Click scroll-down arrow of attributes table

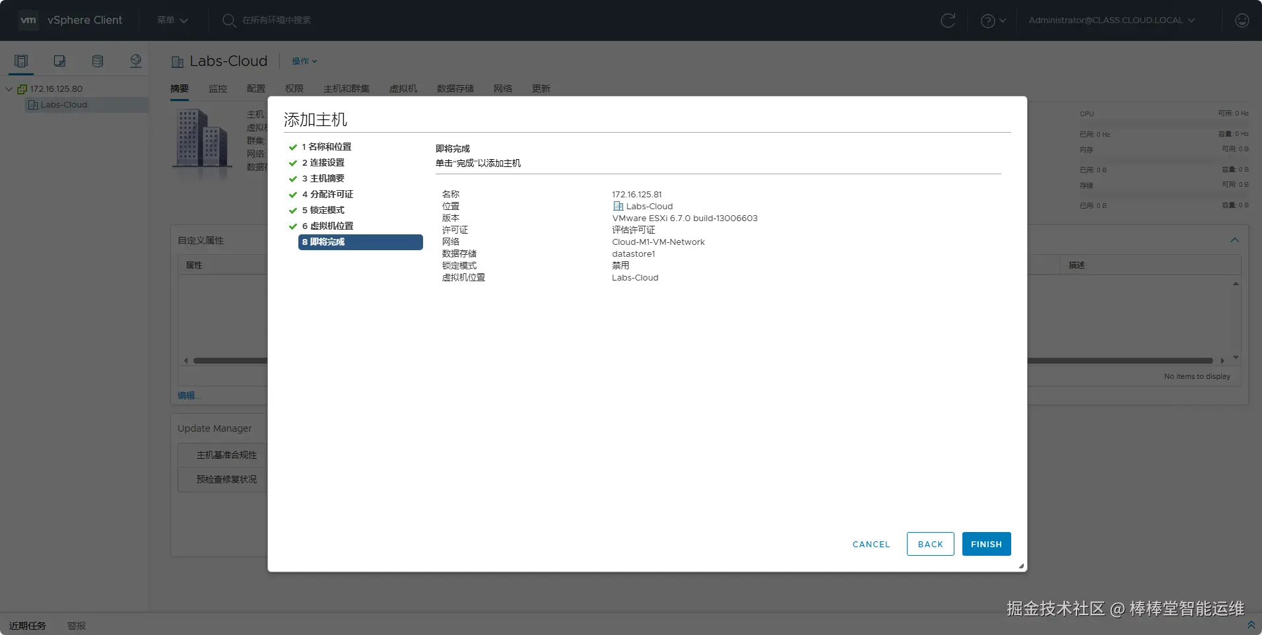[1236, 358]
